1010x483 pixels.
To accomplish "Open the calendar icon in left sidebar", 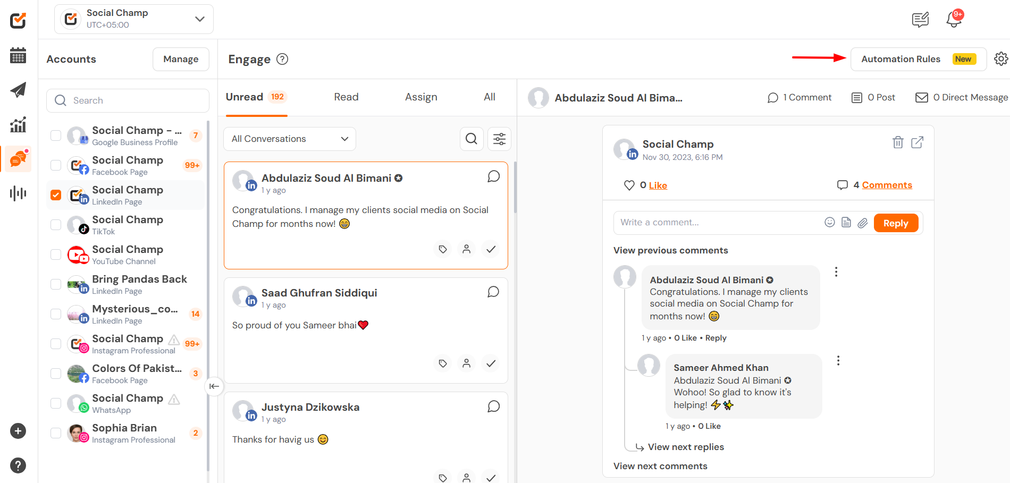I will pos(18,55).
